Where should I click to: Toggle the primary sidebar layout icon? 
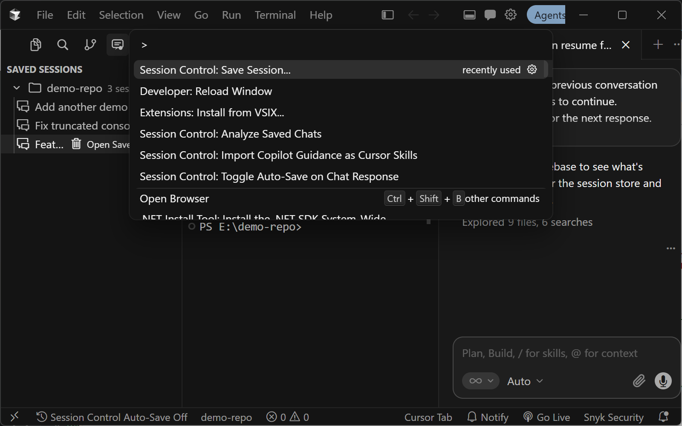point(387,15)
